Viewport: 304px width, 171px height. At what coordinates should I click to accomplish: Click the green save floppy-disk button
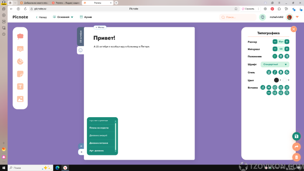pos(297,136)
